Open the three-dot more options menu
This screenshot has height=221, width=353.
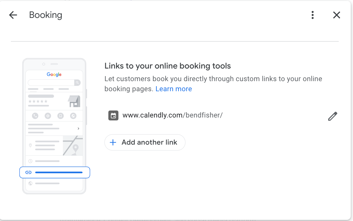click(x=313, y=15)
